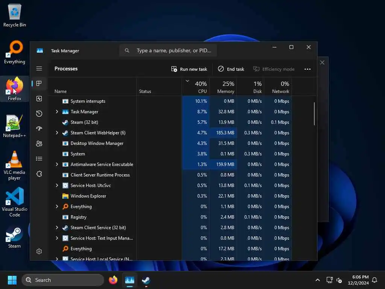Open the network status tray icon

click(x=329, y=280)
